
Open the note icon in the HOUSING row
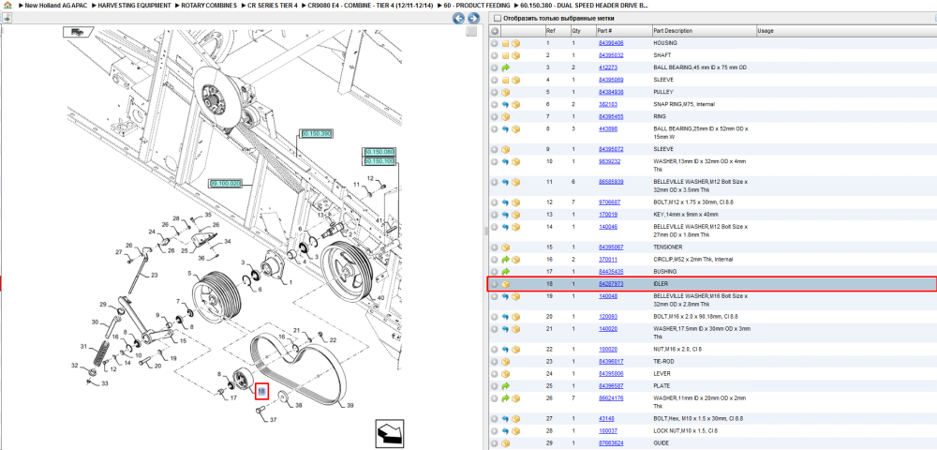[505, 44]
